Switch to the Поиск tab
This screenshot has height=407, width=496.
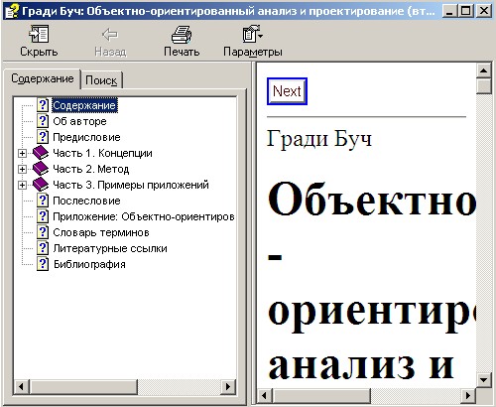pyautogui.click(x=101, y=80)
